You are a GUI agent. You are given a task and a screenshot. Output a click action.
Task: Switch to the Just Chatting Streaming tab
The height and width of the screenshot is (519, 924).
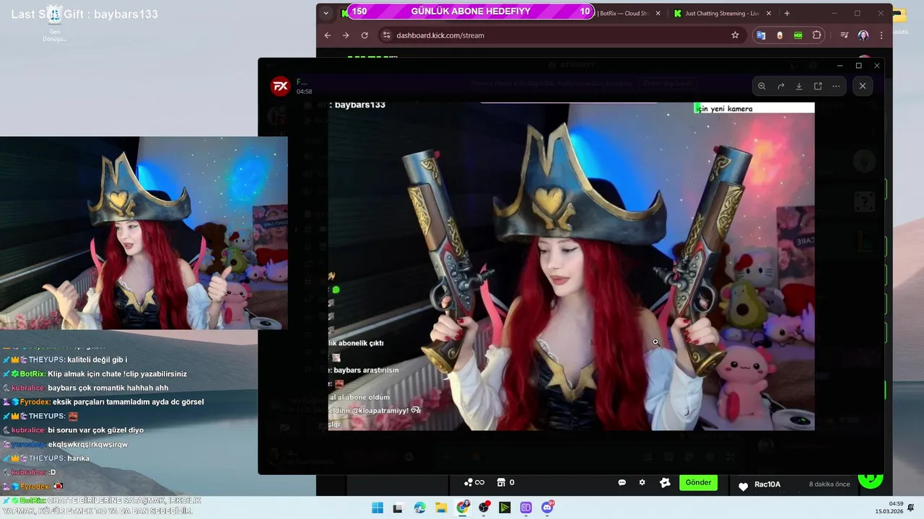pyautogui.click(x=722, y=13)
